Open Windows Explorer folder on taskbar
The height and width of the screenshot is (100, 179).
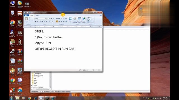coord(17,98)
